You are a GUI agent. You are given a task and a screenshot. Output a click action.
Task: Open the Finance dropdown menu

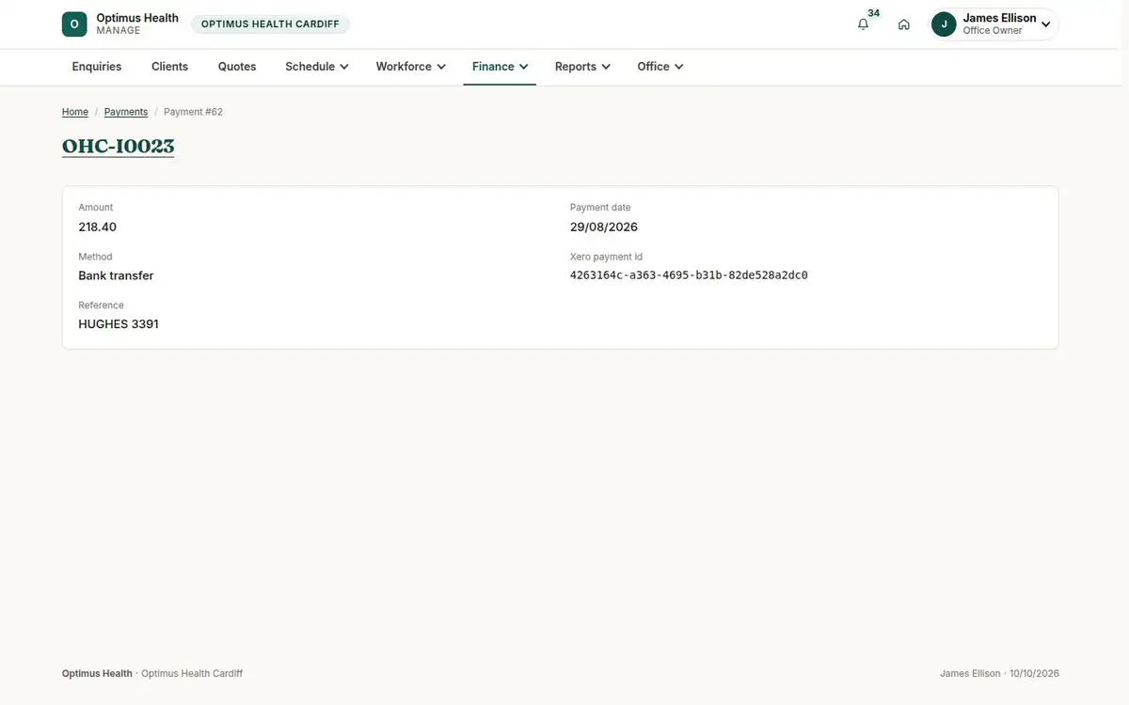[x=500, y=67]
